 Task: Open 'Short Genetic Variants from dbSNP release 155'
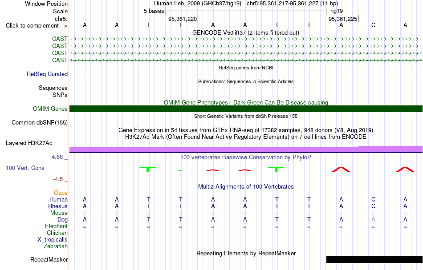(x=246, y=116)
